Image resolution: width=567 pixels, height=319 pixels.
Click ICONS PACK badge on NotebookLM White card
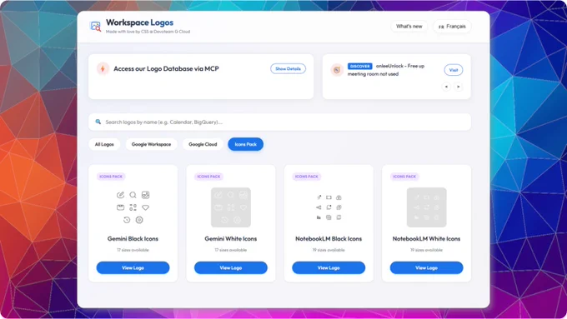[x=404, y=177]
